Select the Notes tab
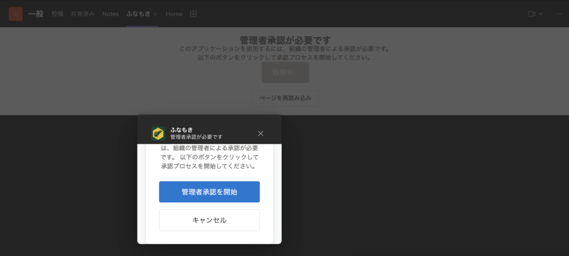 click(x=111, y=14)
